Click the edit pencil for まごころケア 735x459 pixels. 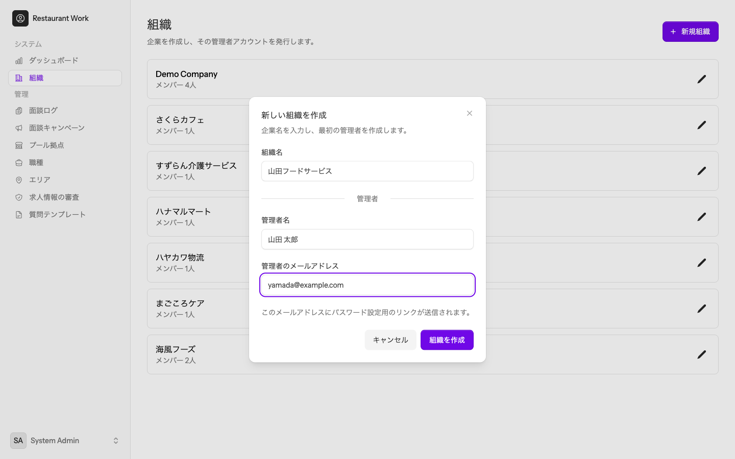[x=702, y=309]
